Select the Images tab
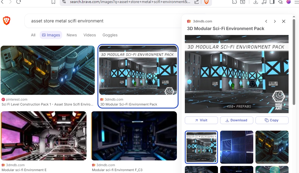 [x=51, y=35]
